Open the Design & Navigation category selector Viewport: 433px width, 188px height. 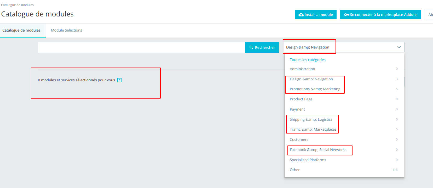tap(344, 47)
